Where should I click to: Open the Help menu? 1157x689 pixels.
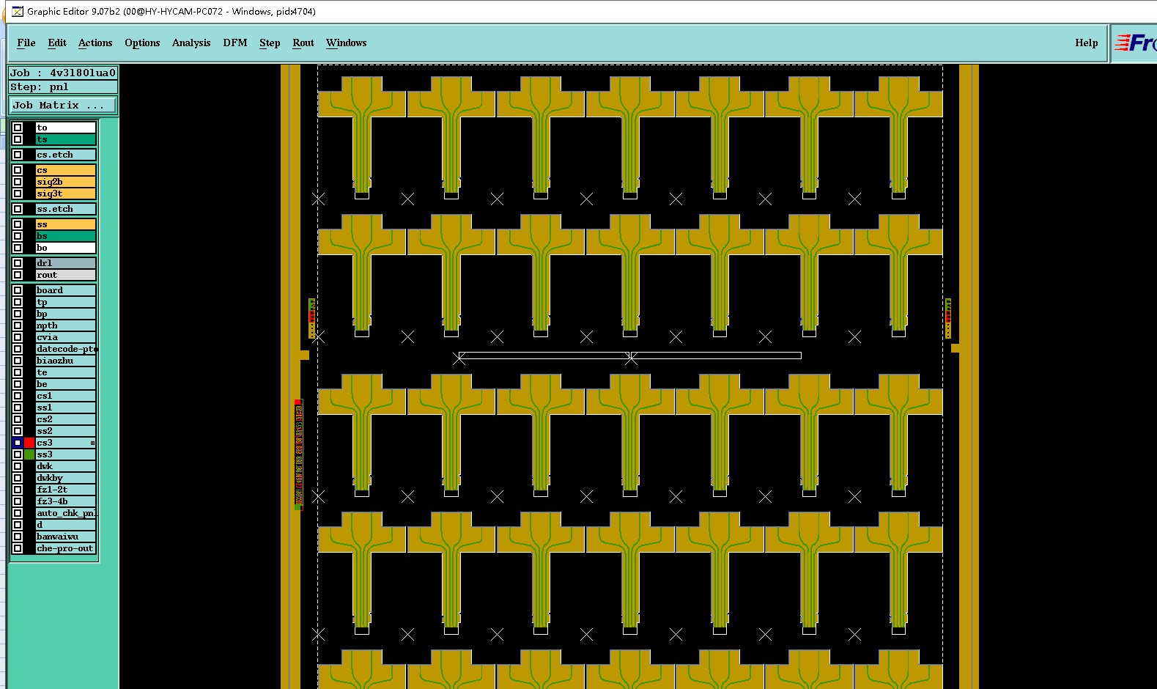tap(1087, 43)
